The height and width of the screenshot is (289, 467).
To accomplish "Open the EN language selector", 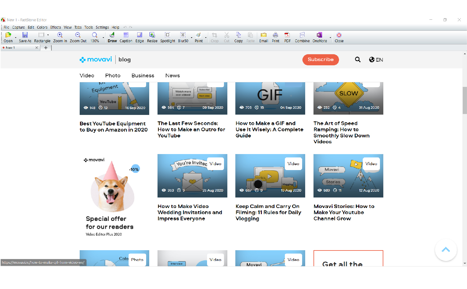I will point(376,60).
